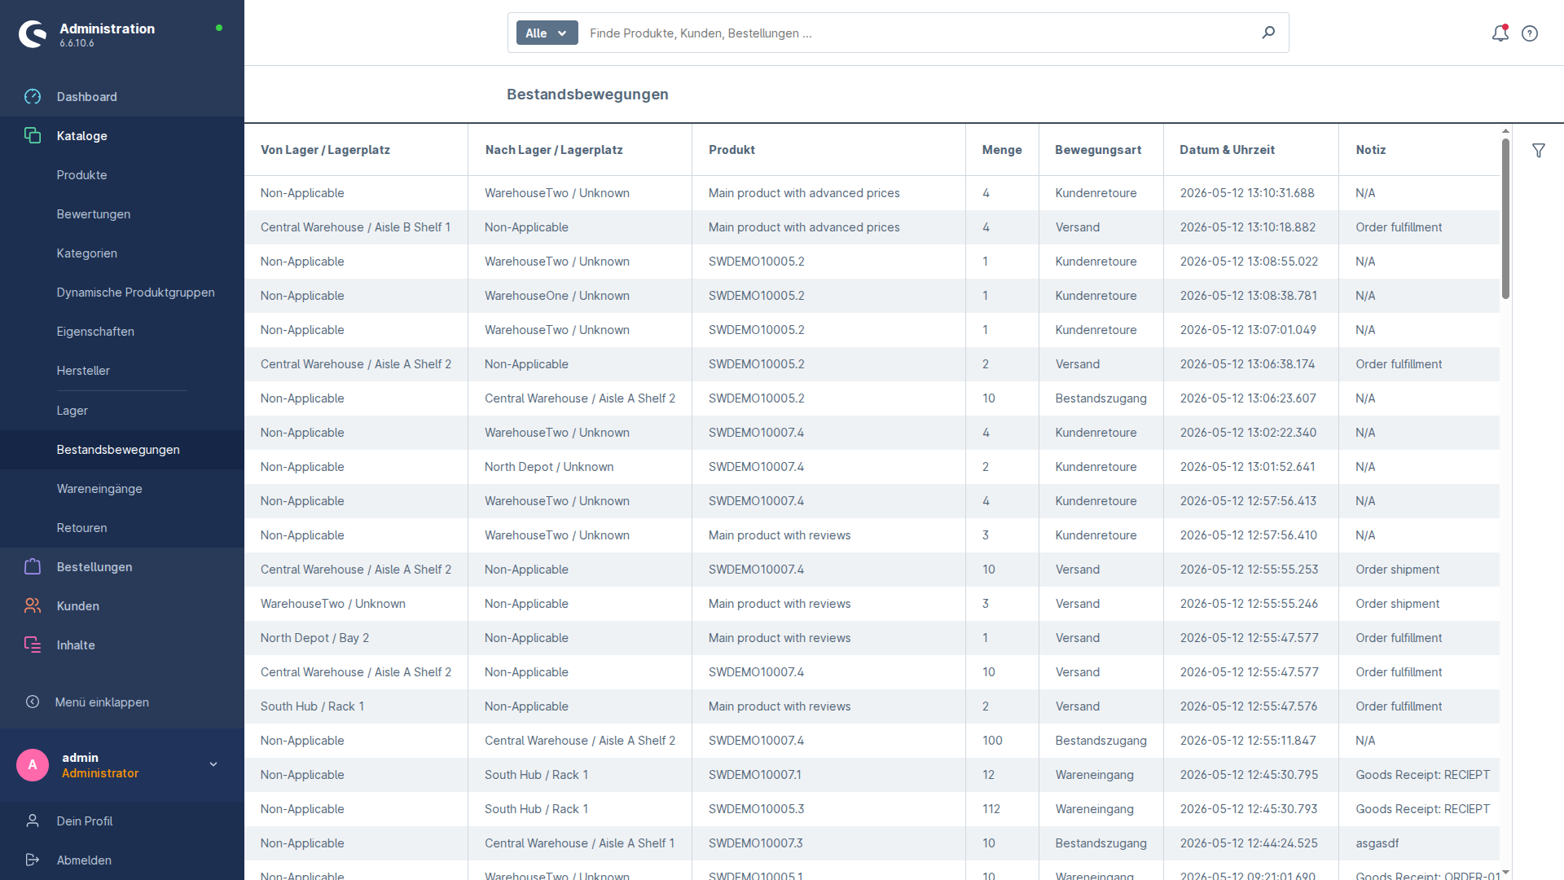Open Wareneingänge submenu item
Image resolution: width=1564 pixels, height=880 pixels.
tap(99, 489)
